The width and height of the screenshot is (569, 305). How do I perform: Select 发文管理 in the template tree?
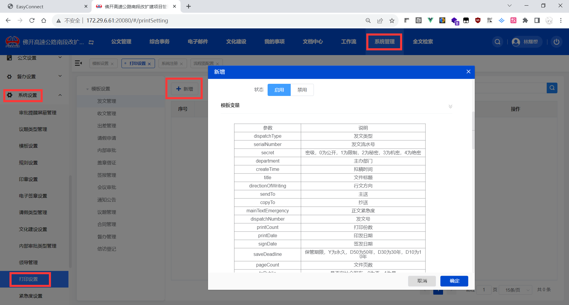point(107,101)
